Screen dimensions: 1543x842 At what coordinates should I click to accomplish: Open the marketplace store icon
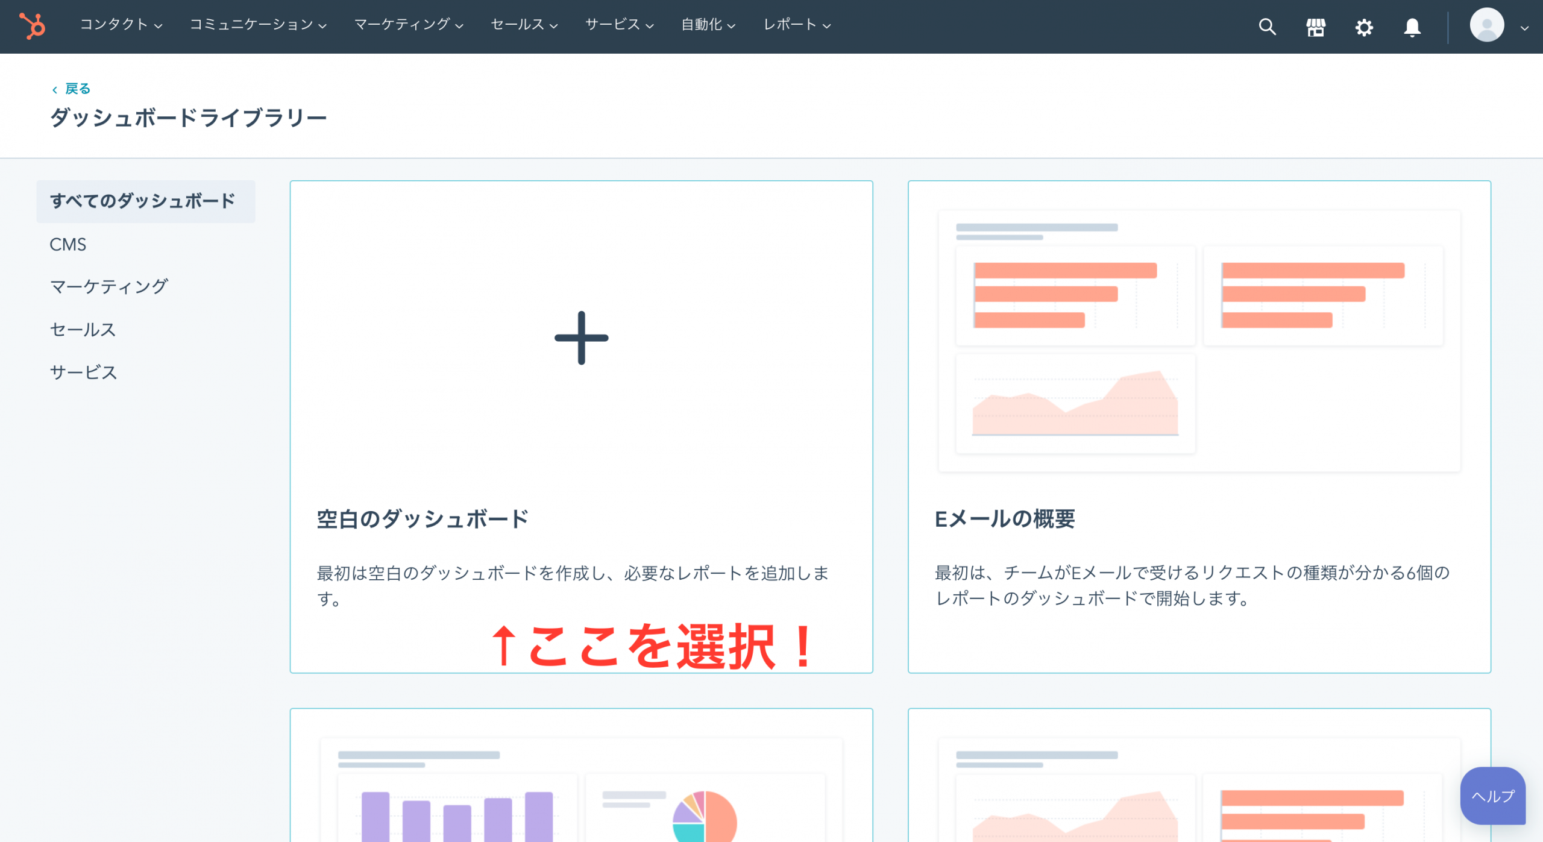pyautogui.click(x=1315, y=27)
